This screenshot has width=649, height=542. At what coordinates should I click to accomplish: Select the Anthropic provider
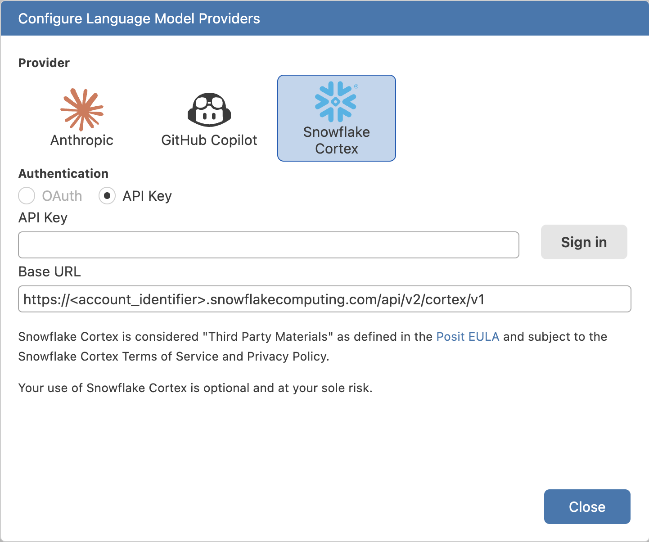[81, 118]
